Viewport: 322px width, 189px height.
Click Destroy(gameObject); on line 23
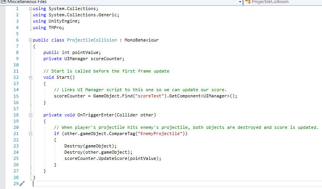point(90,146)
